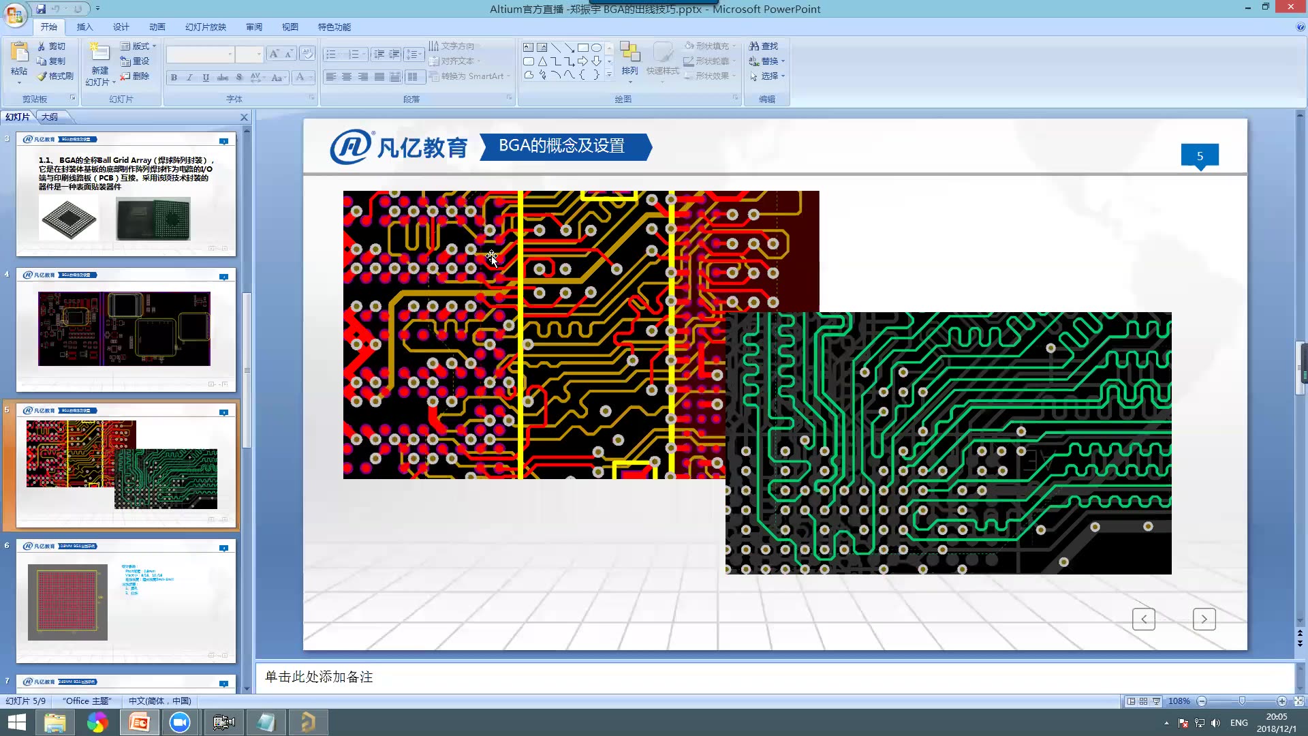The image size is (1308, 736).
Task: Select the Text Box shape tool
Action: point(529,48)
